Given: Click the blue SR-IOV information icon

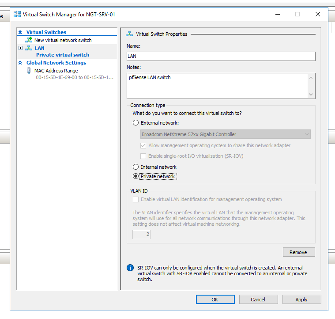Looking at the screenshot, I should [130, 268].
